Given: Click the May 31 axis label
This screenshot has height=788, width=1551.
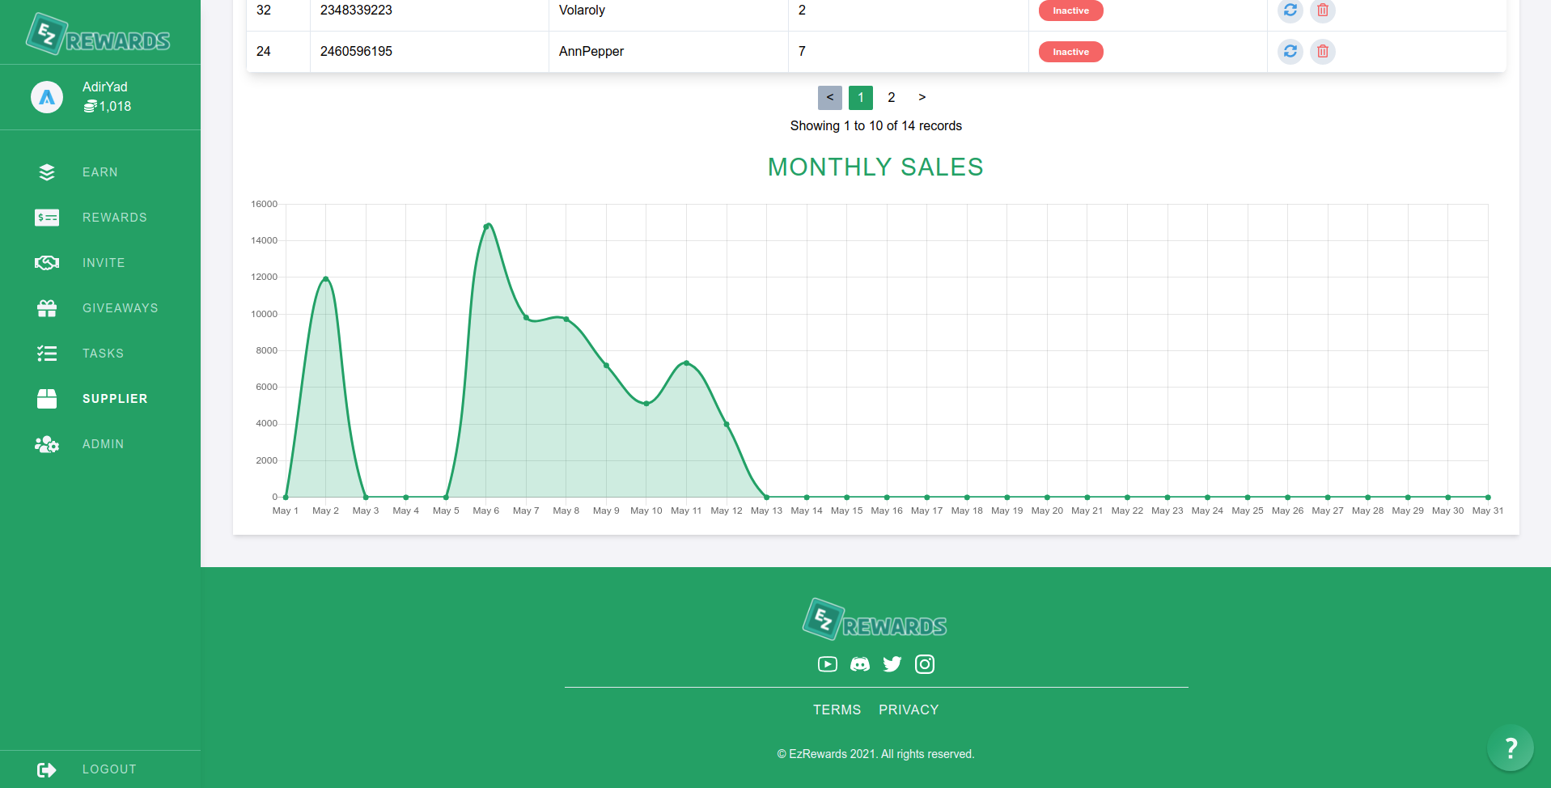Looking at the screenshot, I should [1488, 511].
